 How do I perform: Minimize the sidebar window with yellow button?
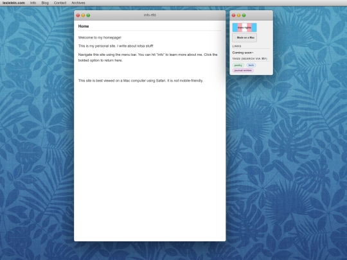tap(238, 15)
